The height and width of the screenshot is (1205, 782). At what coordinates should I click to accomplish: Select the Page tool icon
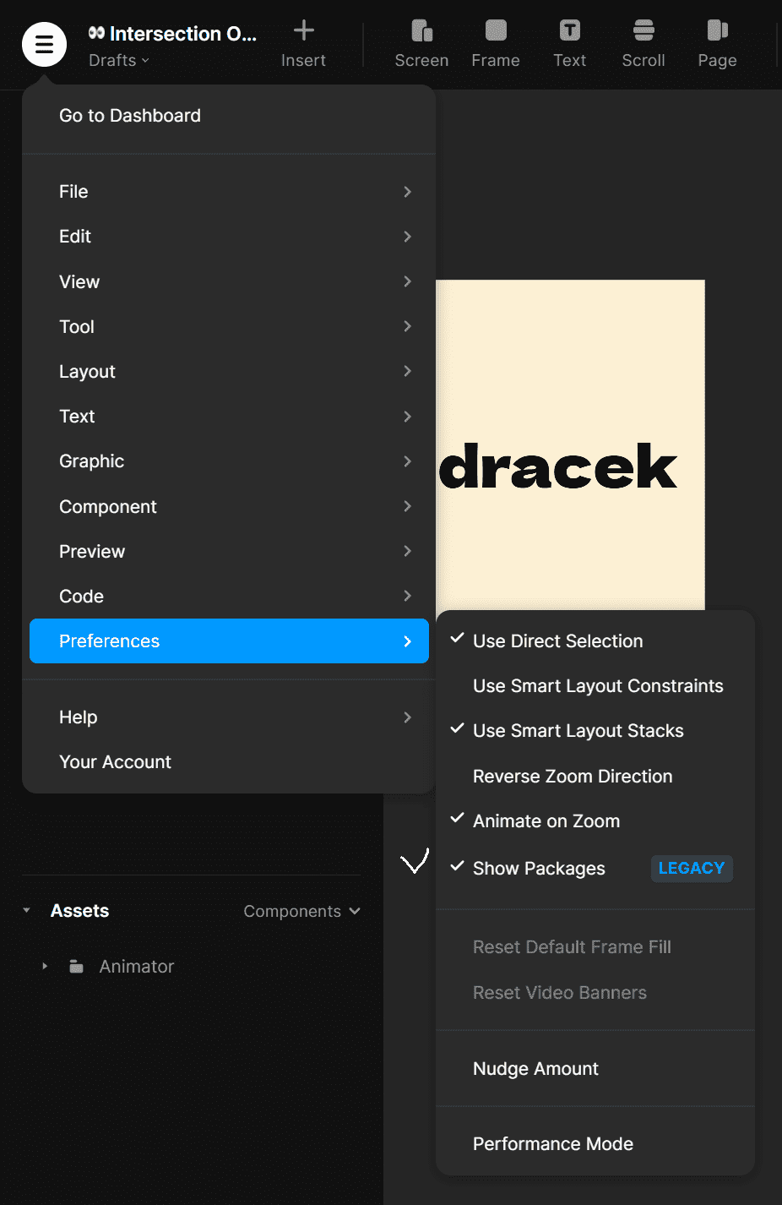click(717, 31)
